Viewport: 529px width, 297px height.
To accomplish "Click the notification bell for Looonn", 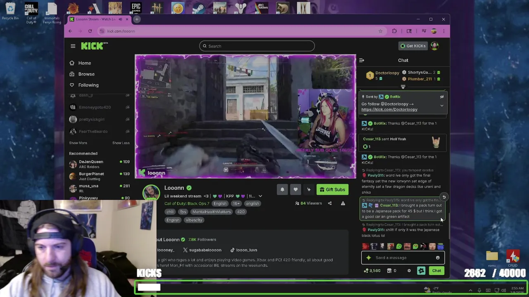I will coord(282,189).
